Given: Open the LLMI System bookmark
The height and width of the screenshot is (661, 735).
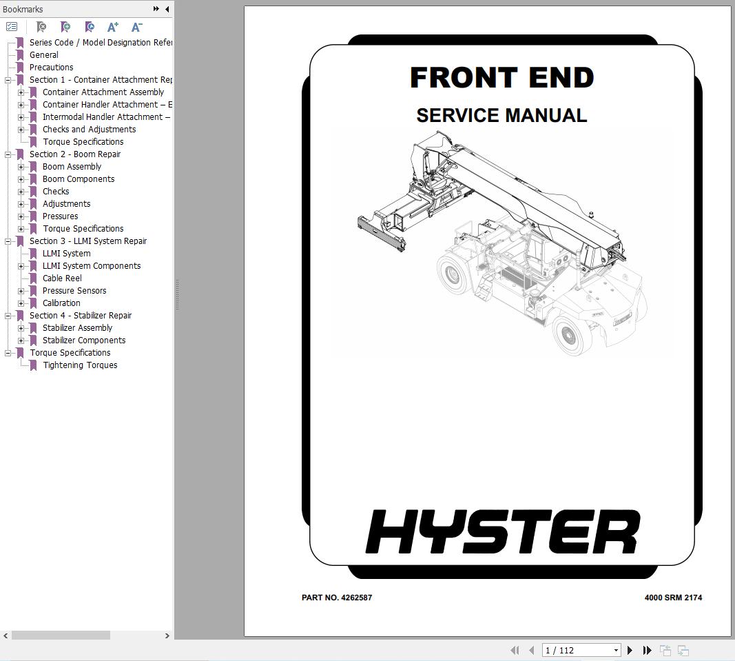Looking at the screenshot, I should (x=66, y=254).
